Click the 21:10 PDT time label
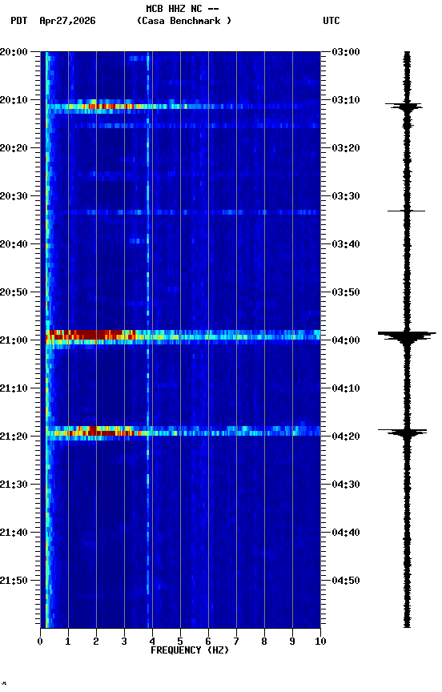This screenshot has height=692, width=442. 14,388
